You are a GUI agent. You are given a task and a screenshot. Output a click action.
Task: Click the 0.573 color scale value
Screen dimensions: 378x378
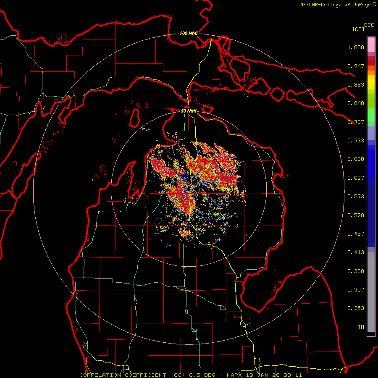[x=356, y=197]
